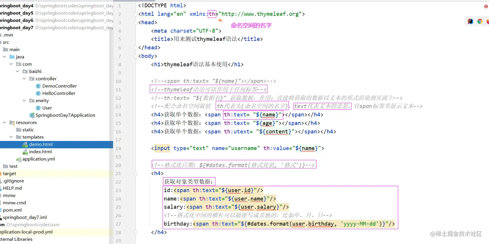Collapse the com package chevron
Image resolution: width=489 pixels, height=244 pixels.
click(x=11, y=64)
